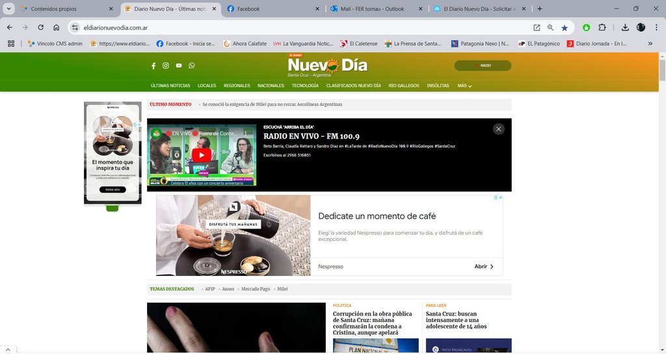Click the RADIO button in header
The width and height of the screenshot is (666, 354).
483,66
